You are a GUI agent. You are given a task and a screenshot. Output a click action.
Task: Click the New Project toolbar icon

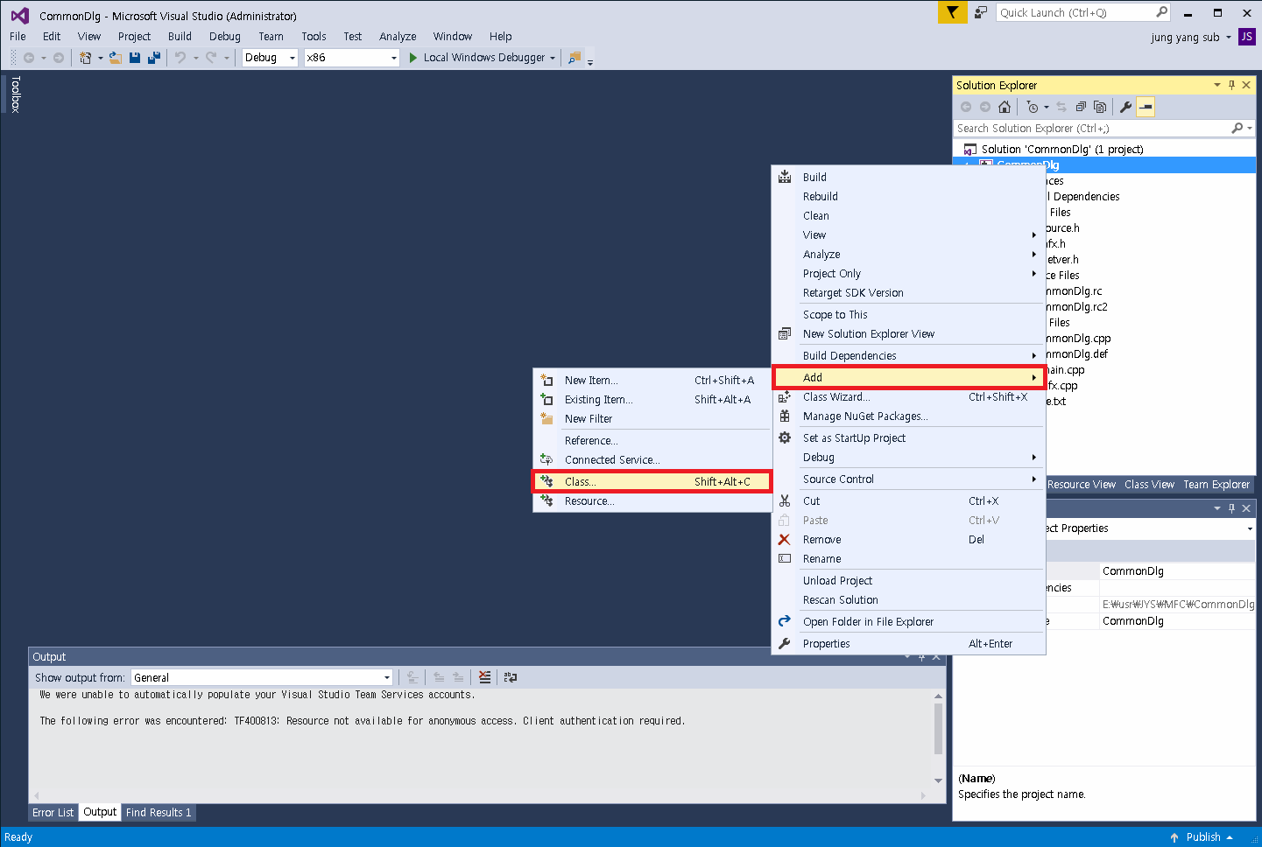(85, 58)
